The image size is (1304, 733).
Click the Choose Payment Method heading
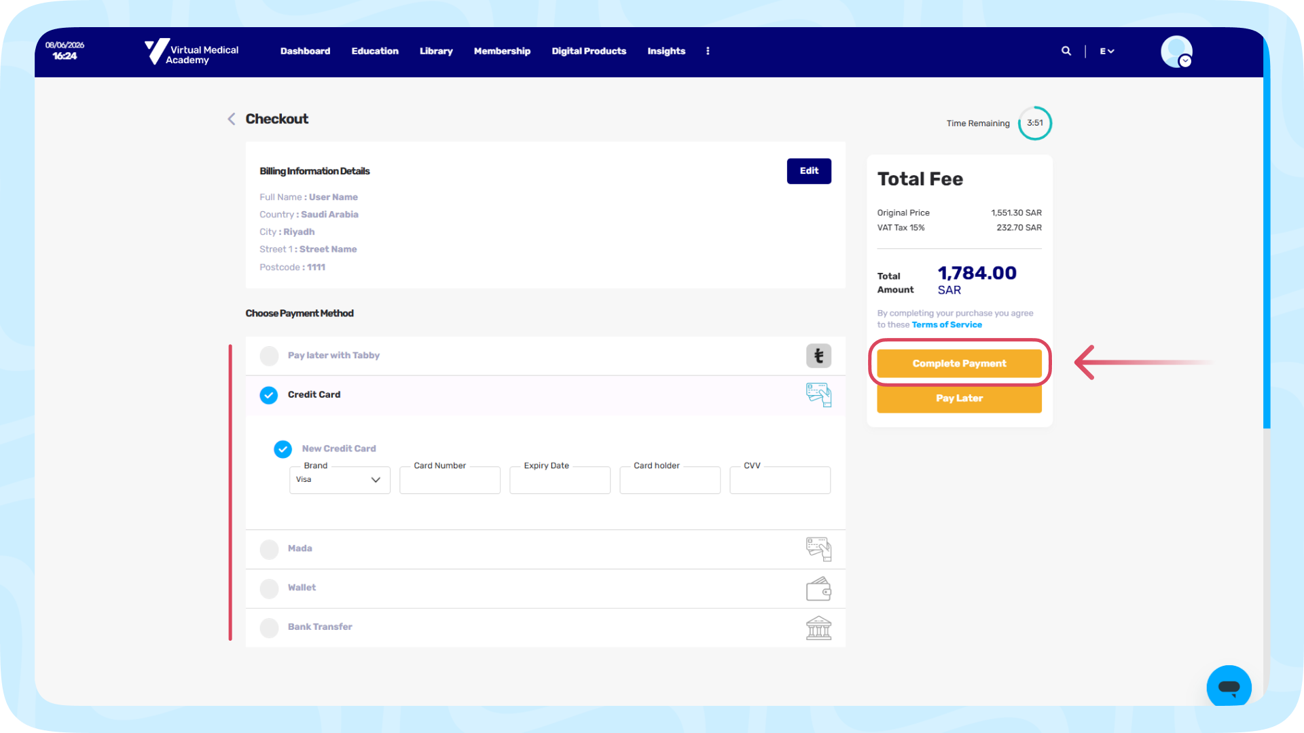pos(300,314)
